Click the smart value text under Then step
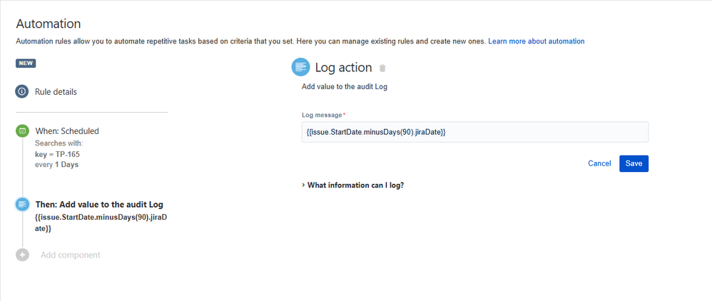 (101, 223)
